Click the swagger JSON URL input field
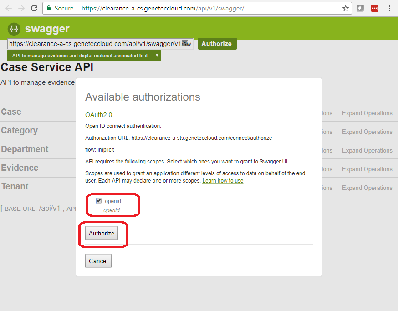Image resolution: width=398 pixels, height=311 pixels. coord(100,44)
